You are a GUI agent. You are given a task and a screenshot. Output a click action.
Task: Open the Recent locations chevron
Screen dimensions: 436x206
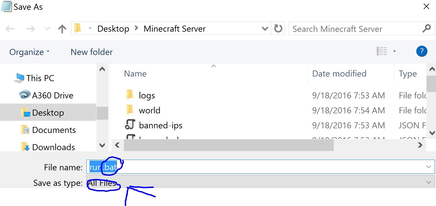(x=48, y=29)
